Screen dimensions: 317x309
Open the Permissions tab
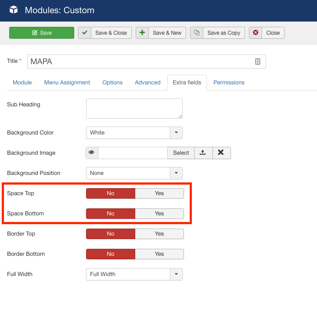click(x=229, y=83)
